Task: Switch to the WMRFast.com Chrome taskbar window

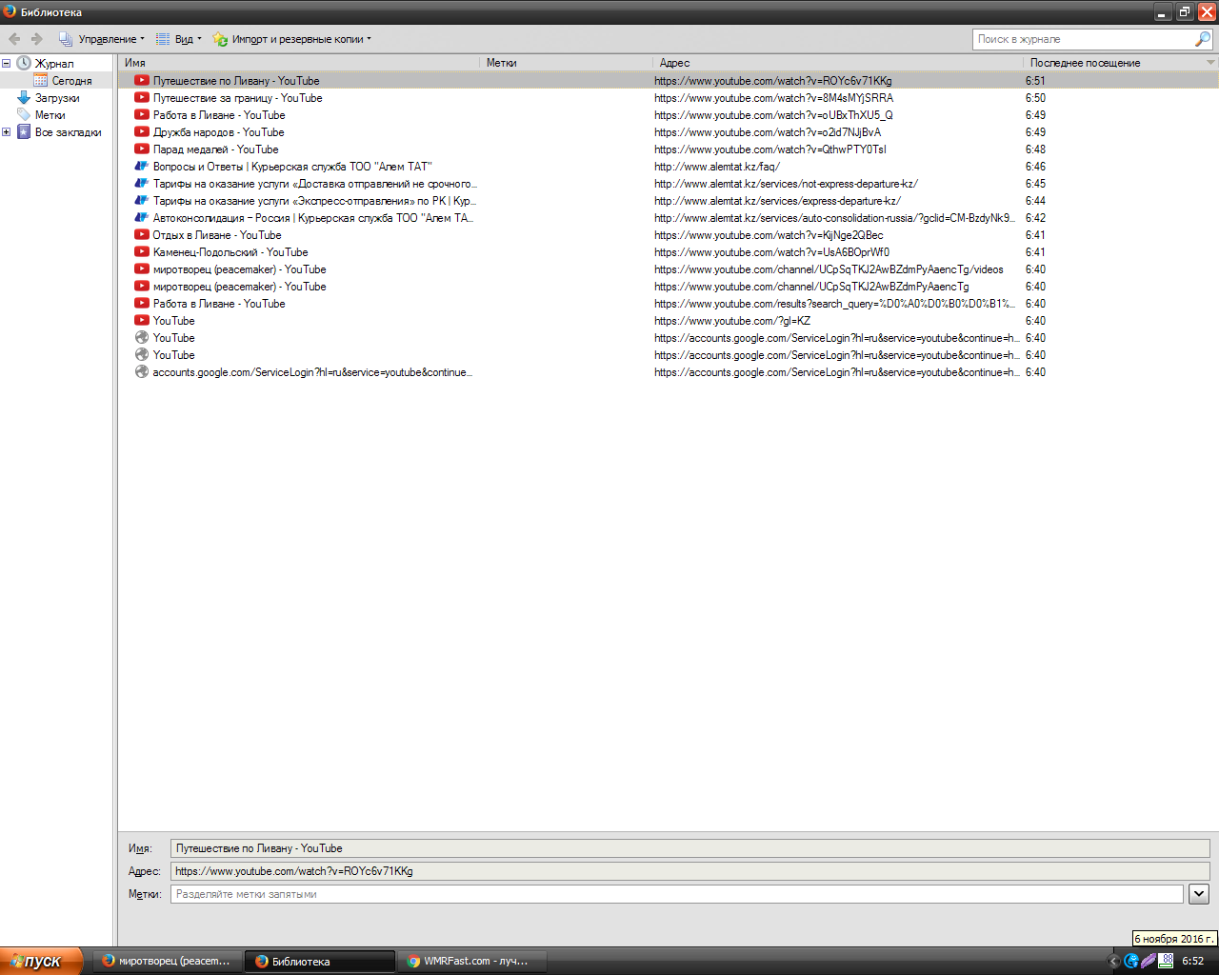Action: (473, 961)
